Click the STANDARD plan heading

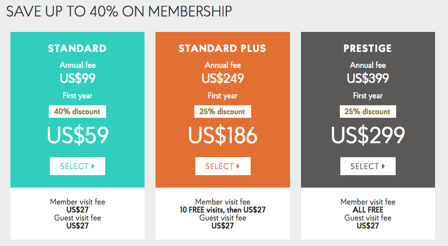click(77, 48)
